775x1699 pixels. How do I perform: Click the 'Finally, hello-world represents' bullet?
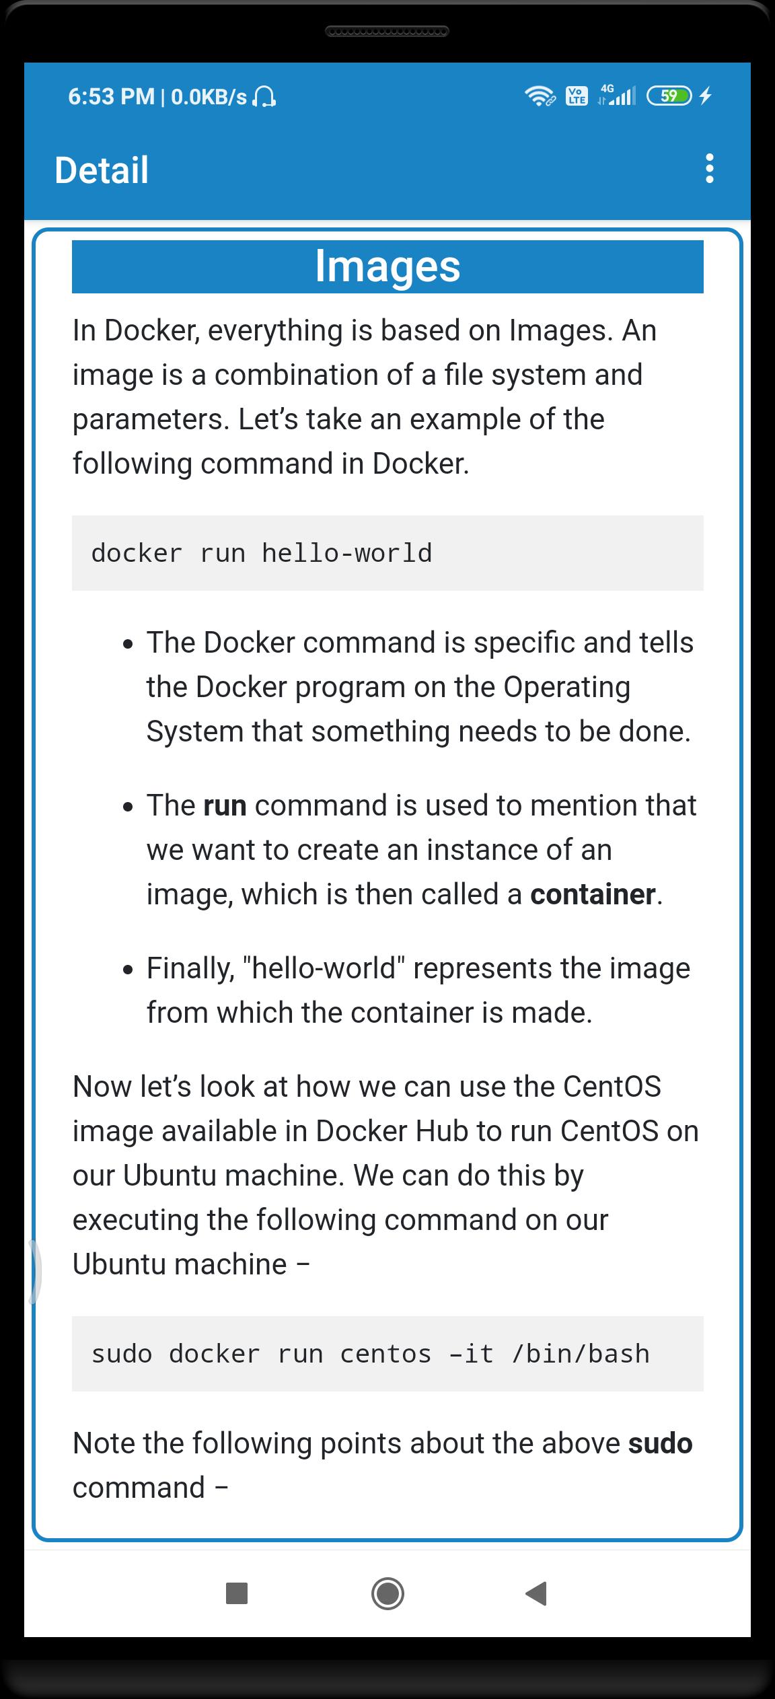[x=418, y=990]
